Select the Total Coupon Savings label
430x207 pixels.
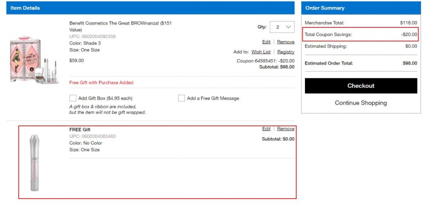pyautogui.click(x=328, y=34)
